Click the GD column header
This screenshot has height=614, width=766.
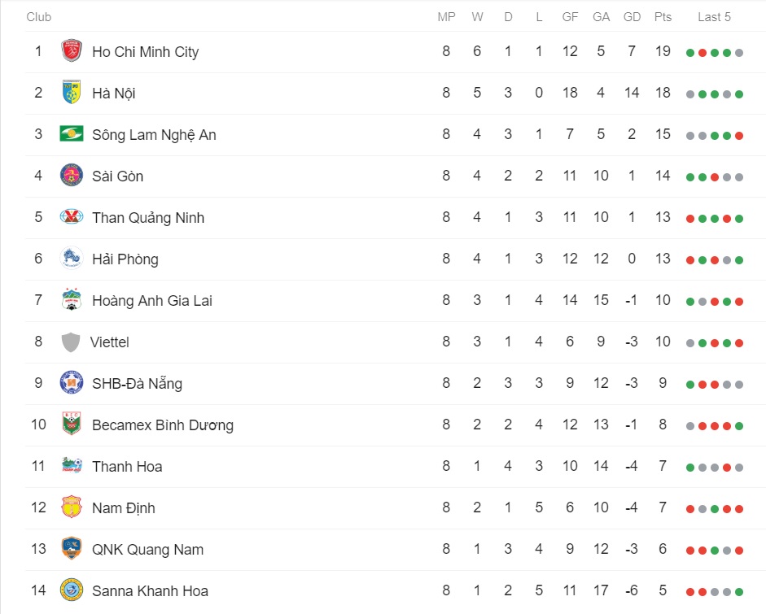(632, 17)
